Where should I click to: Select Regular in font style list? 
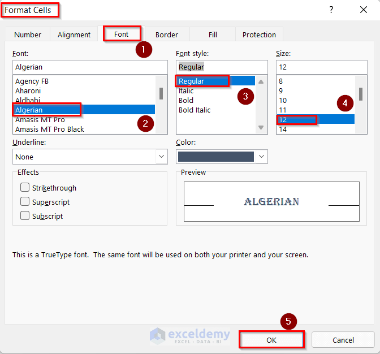215,81
